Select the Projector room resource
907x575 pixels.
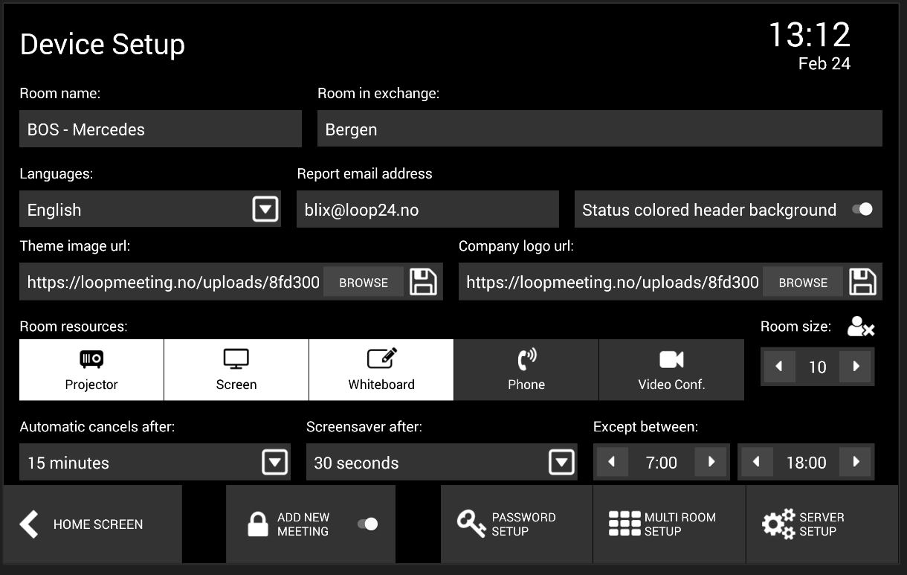(x=91, y=370)
